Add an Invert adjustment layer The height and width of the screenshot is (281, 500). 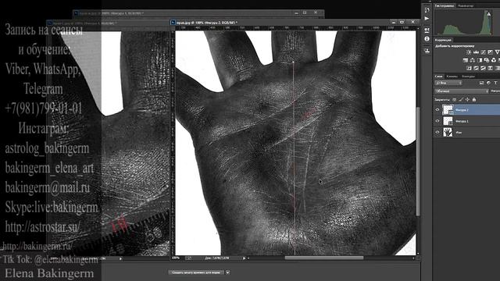tap(469, 68)
